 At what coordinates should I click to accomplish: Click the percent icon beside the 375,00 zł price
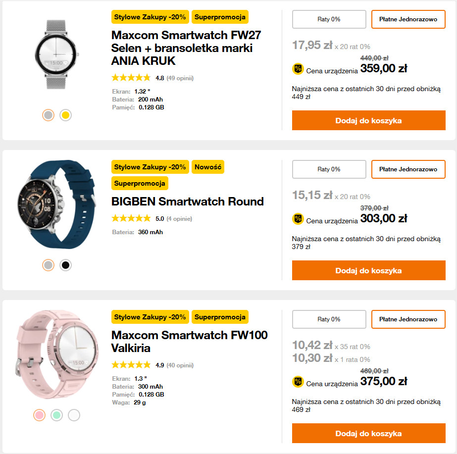(298, 381)
